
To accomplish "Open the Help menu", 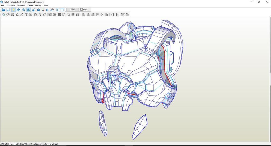I will click(x=46, y=6).
